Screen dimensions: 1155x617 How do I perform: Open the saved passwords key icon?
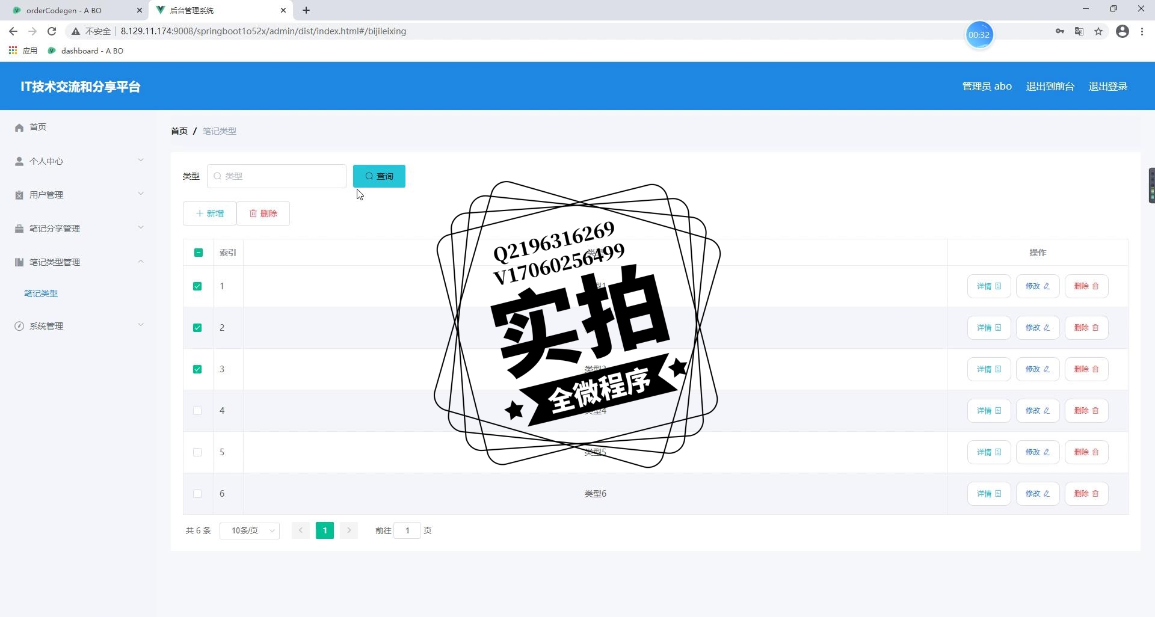point(1060,31)
